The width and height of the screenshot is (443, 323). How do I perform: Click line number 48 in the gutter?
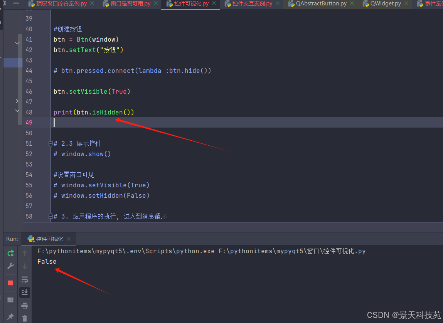tap(29, 113)
